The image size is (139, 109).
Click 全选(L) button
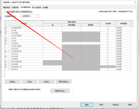point(12,82)
